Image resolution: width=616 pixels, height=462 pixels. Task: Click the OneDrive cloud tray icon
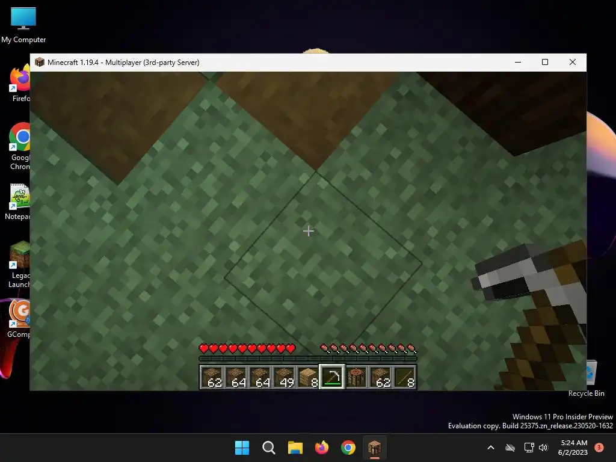(510, 448)
